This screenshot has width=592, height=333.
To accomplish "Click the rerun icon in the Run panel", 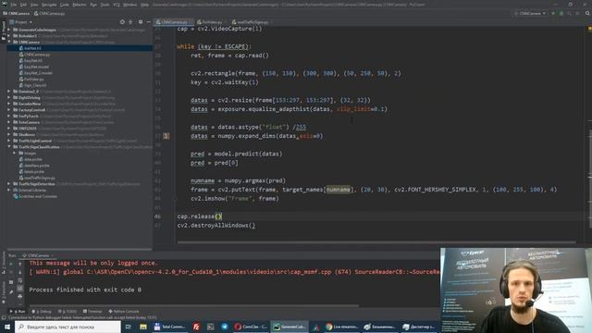I will tap(11, 264).
